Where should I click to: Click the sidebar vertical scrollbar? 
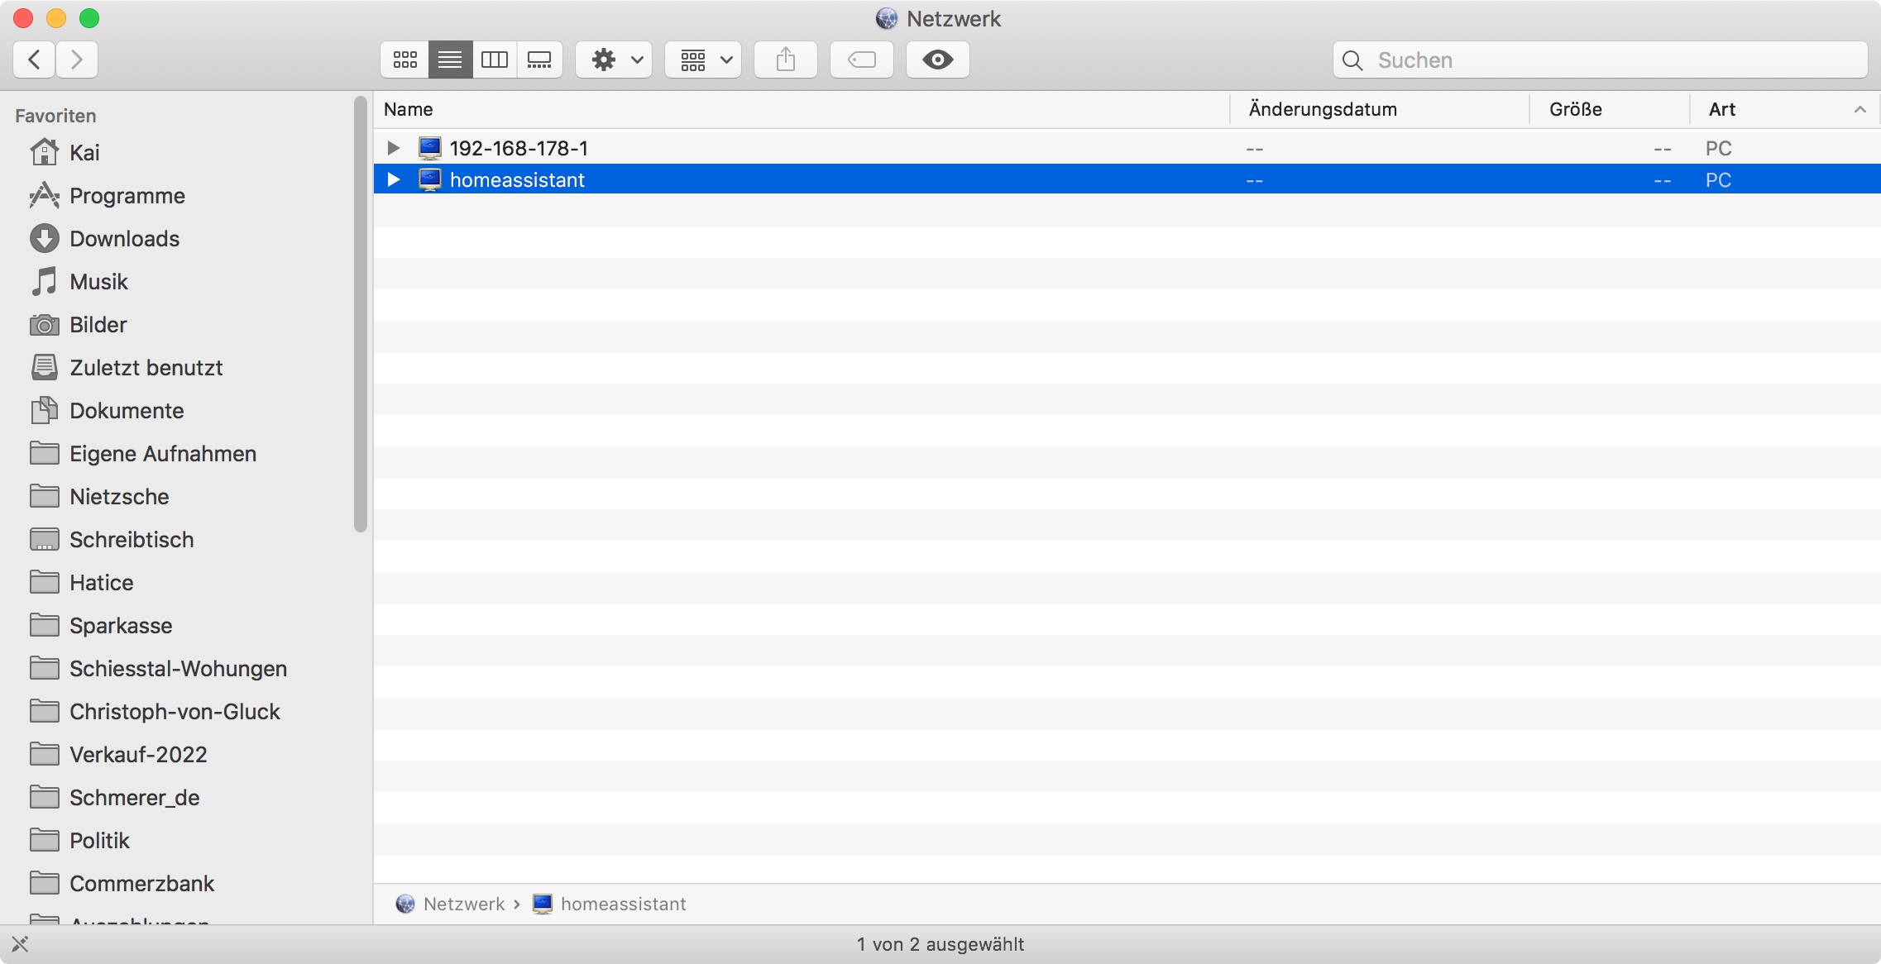coord(360,314)
